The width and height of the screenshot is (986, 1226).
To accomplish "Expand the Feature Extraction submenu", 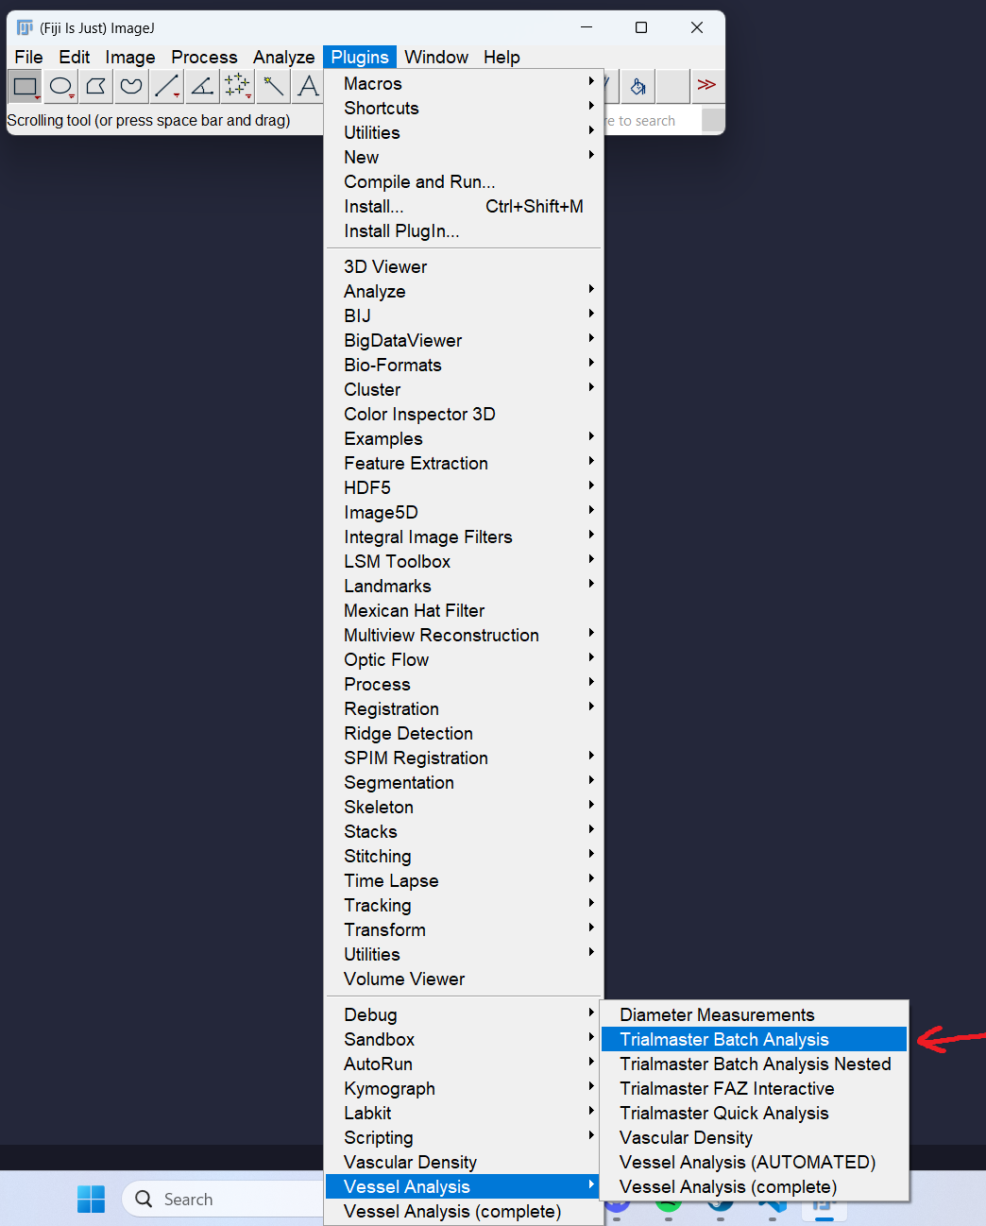I will tap(464, 463).
